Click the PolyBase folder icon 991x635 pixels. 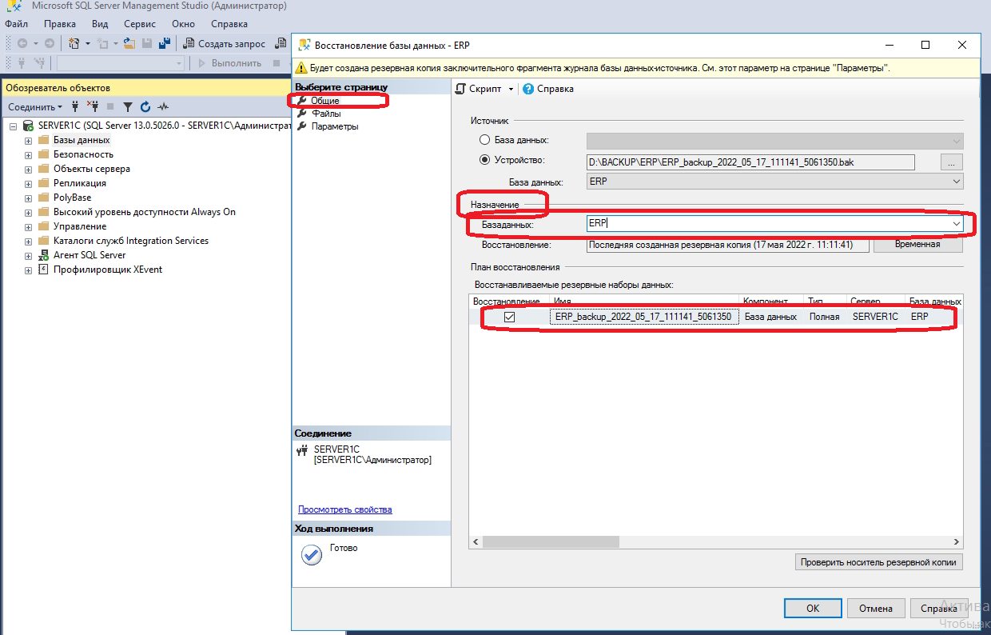point(43,198)
